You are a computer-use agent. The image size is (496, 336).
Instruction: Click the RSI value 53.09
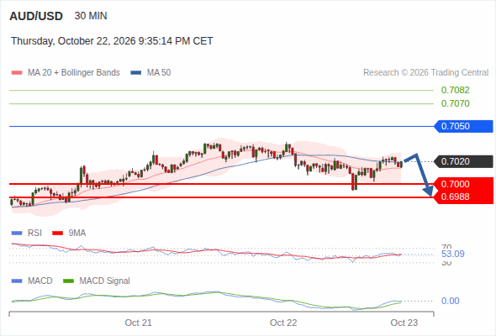pyautogui.click(x=453, y=255)
